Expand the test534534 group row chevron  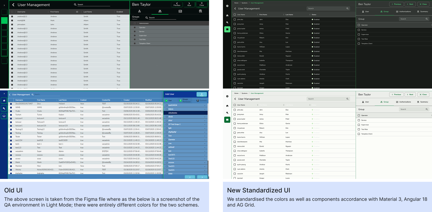click(x=205, y=105)
